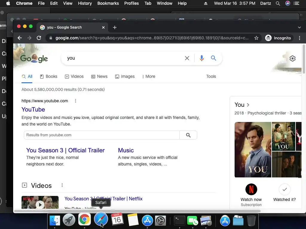This screenshot has height=229, width=306.
Task: Reload the Google search page
Action: coord(39,38)
